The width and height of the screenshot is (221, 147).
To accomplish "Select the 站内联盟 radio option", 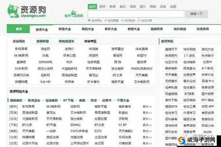I will [x=106, y=20].
